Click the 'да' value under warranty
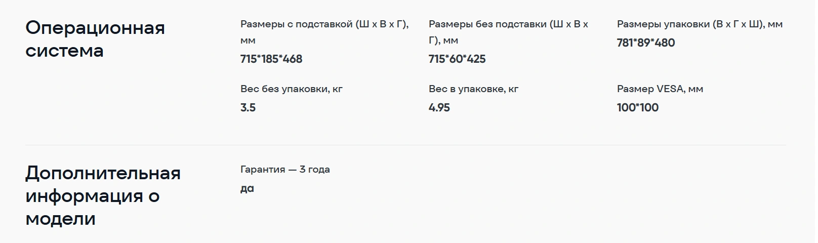This screenshot has height=243, width=818. click(247, 189)
